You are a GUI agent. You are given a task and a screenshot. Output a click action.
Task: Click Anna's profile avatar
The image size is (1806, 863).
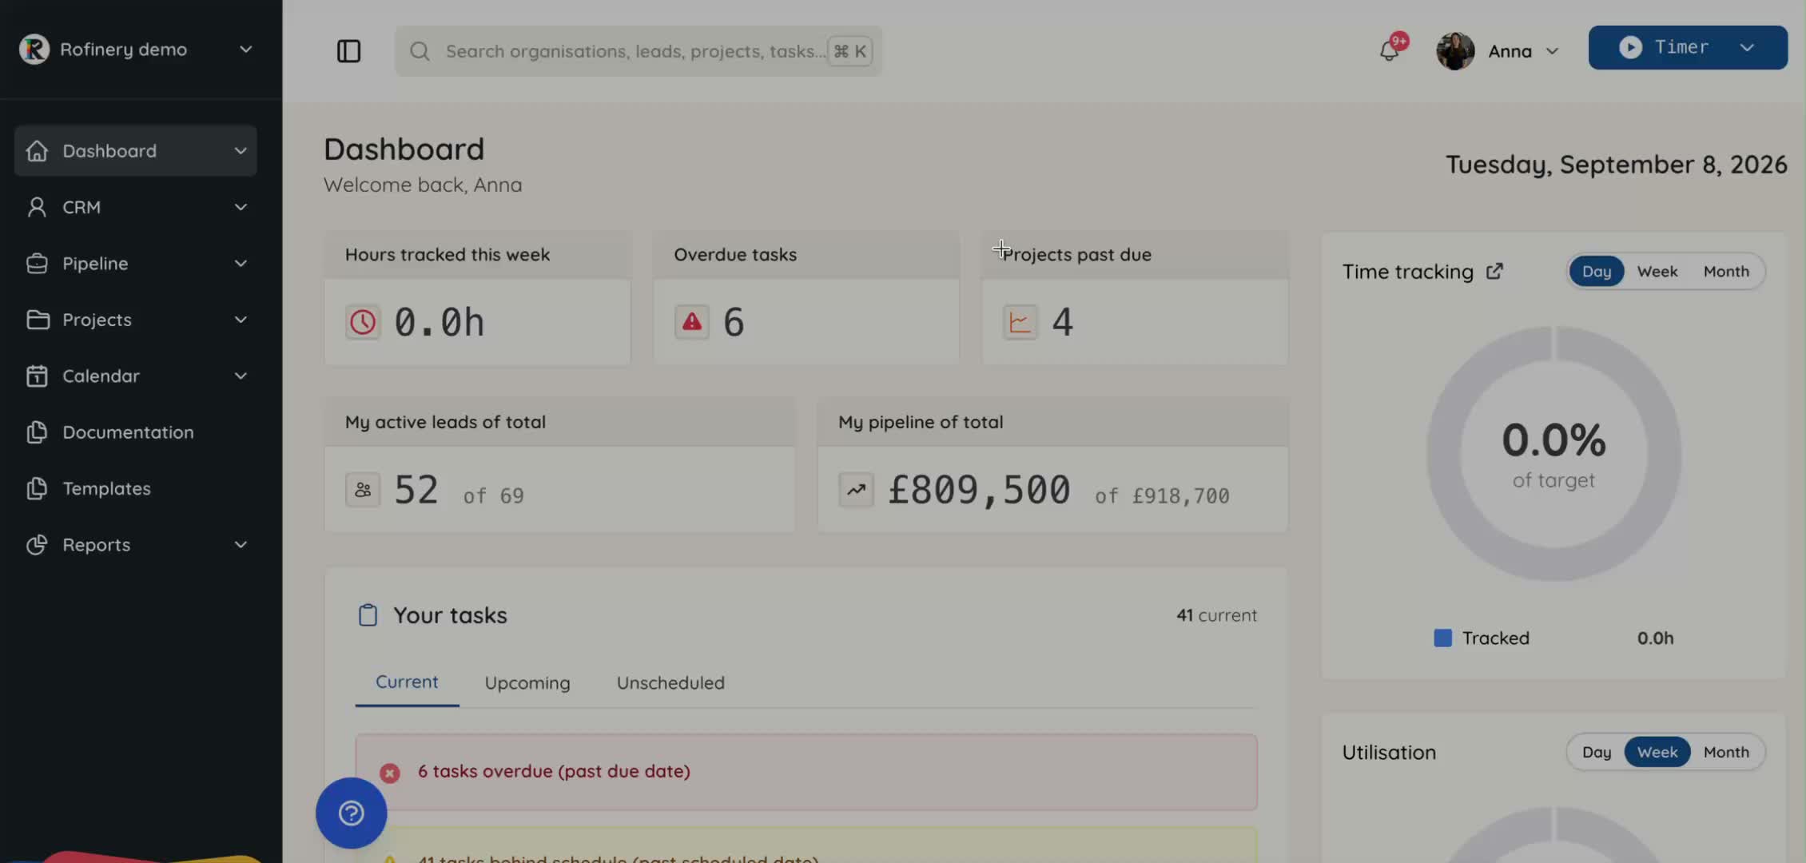tap(1455, 51)
